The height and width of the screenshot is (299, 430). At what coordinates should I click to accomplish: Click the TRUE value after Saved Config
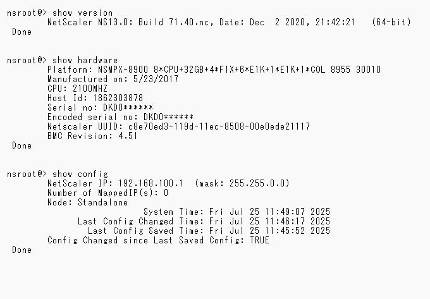(259, 240)
